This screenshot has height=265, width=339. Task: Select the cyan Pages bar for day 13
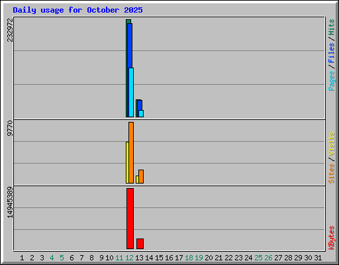141,113
